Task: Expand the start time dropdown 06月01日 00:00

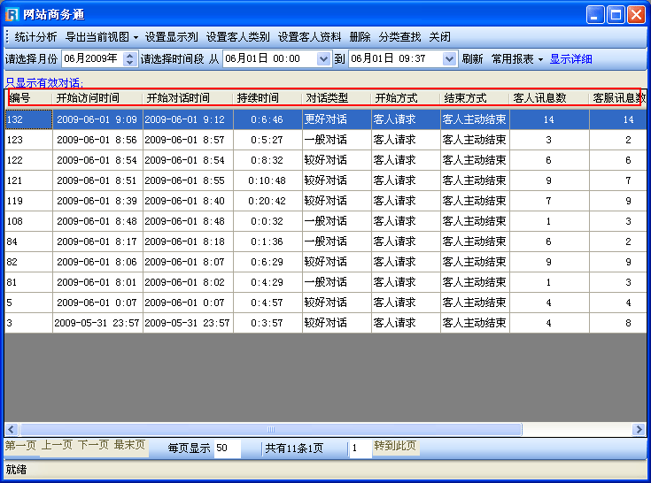Action: (x=322, y=59)
